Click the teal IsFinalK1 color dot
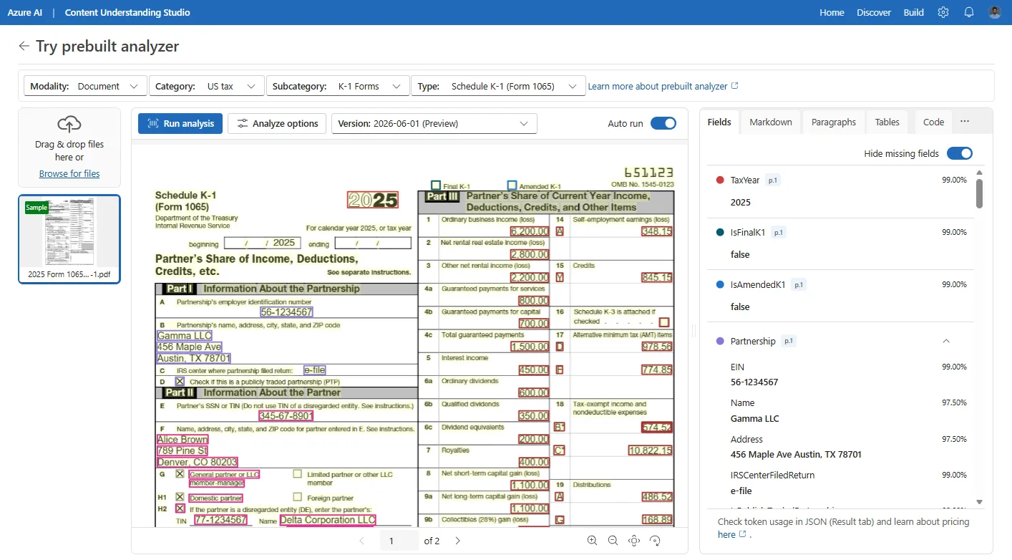Viewport: 1012px width, 560px height. (720, 232)
